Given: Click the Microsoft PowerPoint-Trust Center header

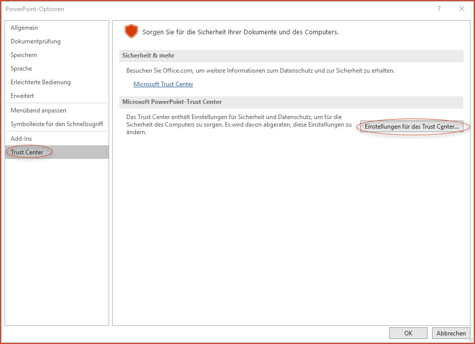Looking at the screenshot, I should pyautogui.click(x=291, y=102).
